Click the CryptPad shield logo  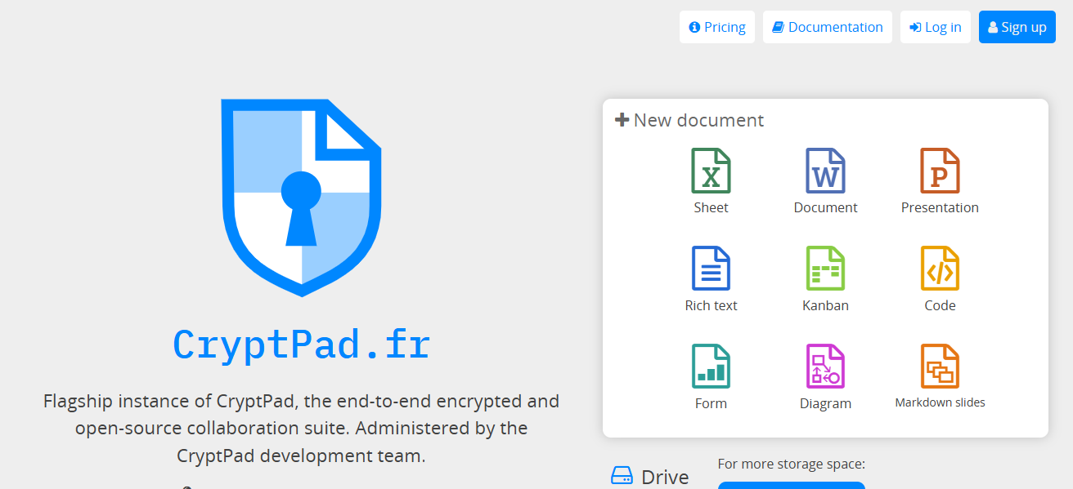302,198
